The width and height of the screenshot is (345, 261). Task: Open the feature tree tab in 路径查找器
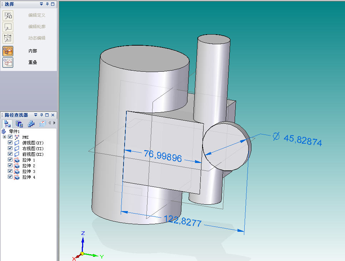(7, 123)
